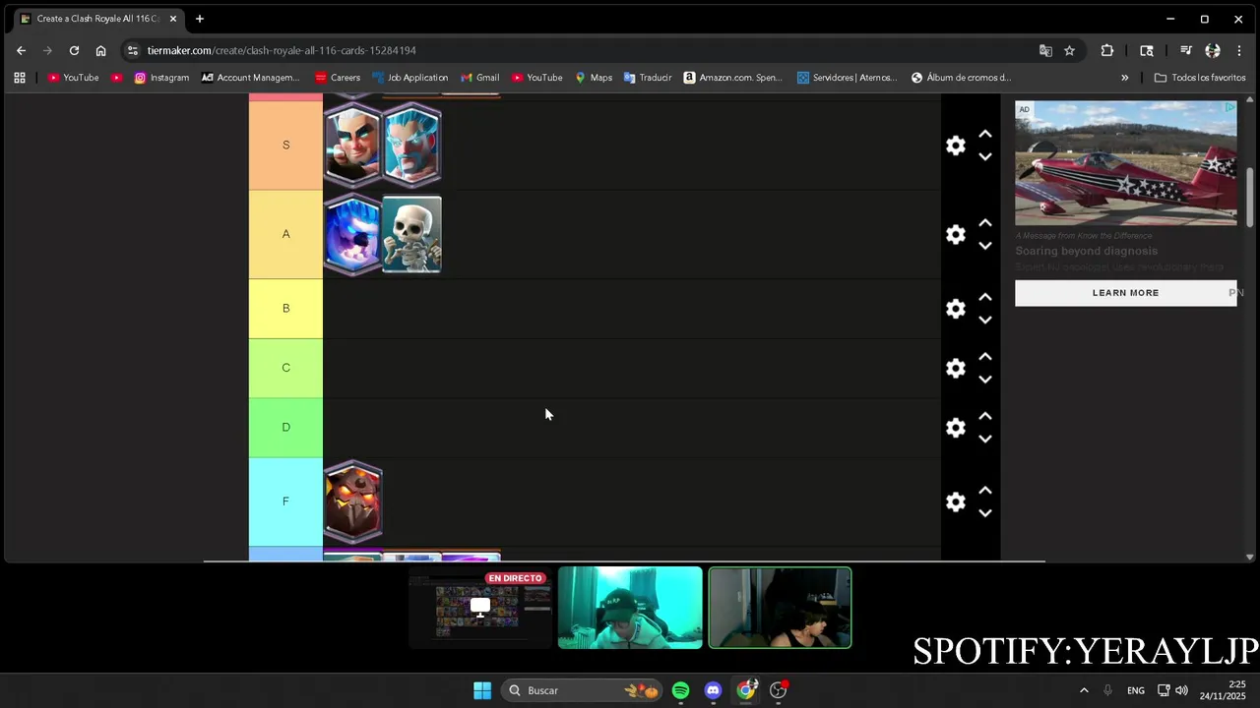Open YouTube bookmark next to apps grid
The image size is (1260, 708).
click(74, 78)
